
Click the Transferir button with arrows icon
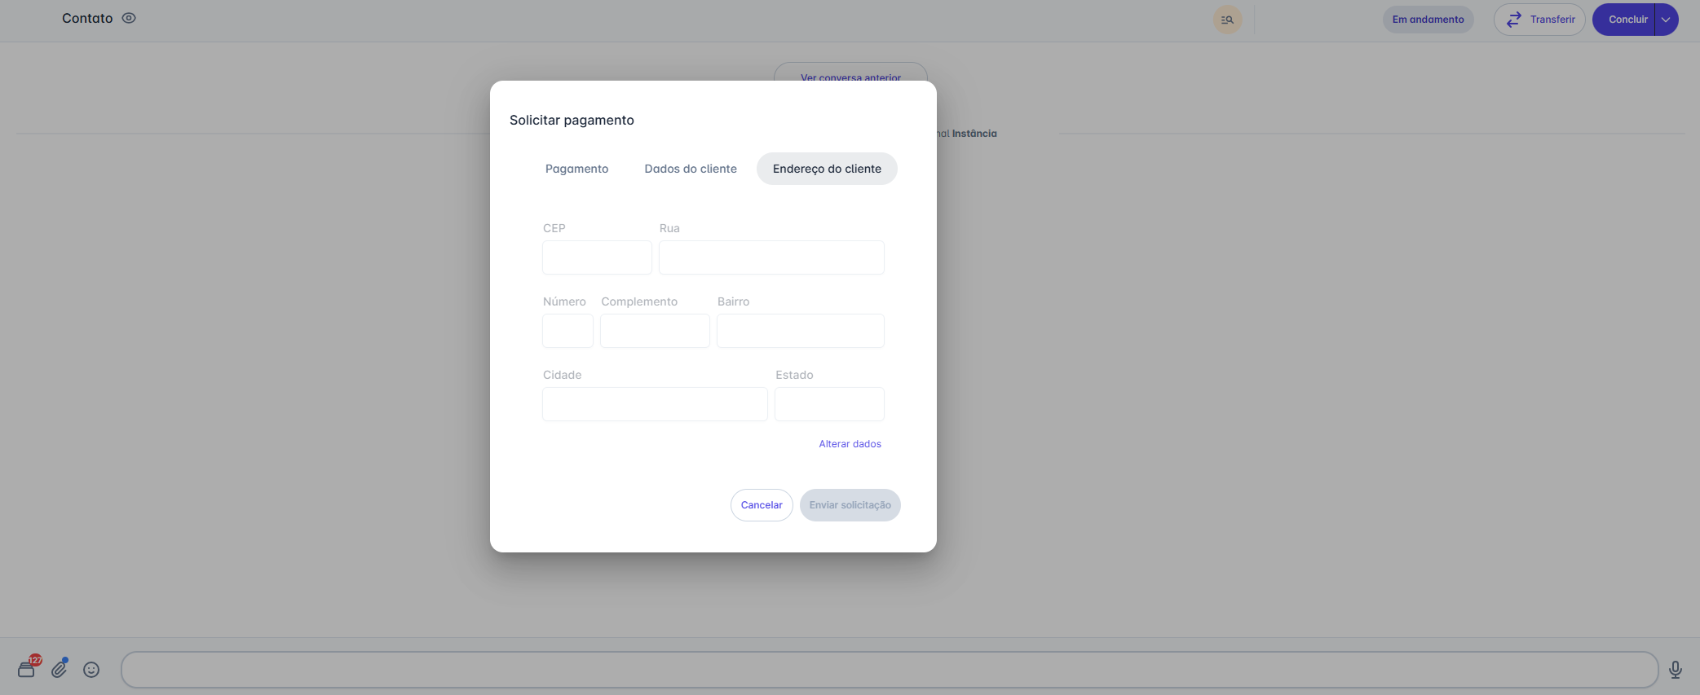(1539, 20)
